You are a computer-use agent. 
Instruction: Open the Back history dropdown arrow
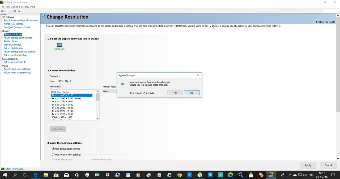[x=11, y=11]
